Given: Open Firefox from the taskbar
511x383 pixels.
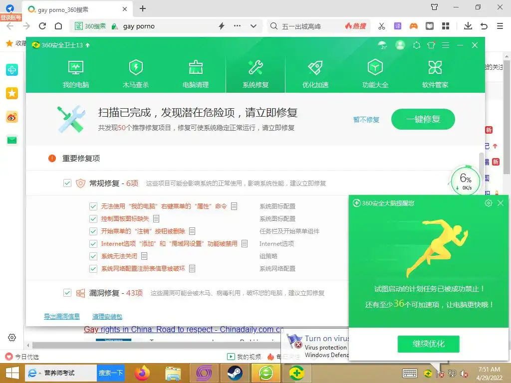Looking at the screenshot, I should pos(142,373).
